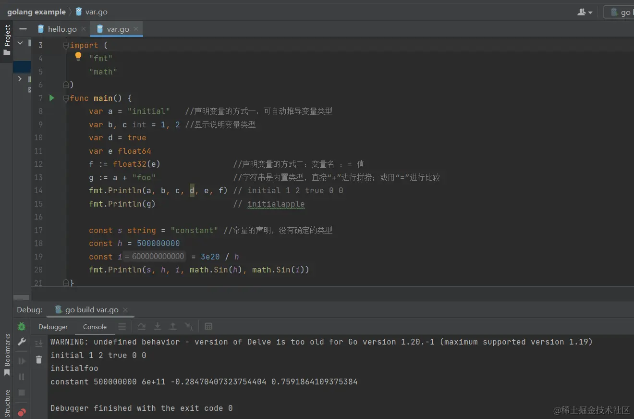Click the WARNING undefined behavior console line

[x=322, y=342]
